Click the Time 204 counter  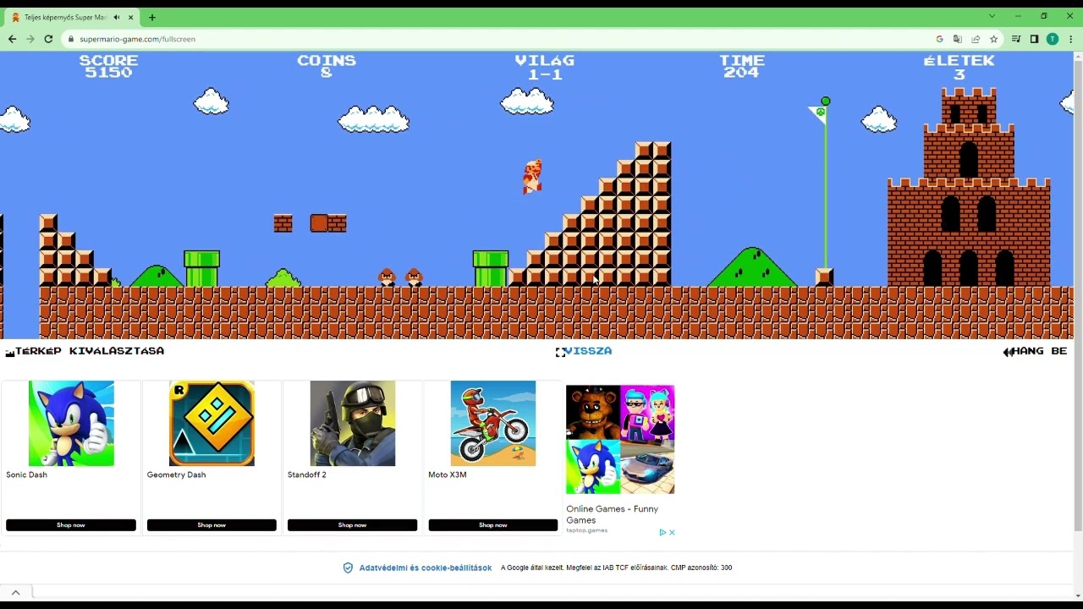(742, 66)
